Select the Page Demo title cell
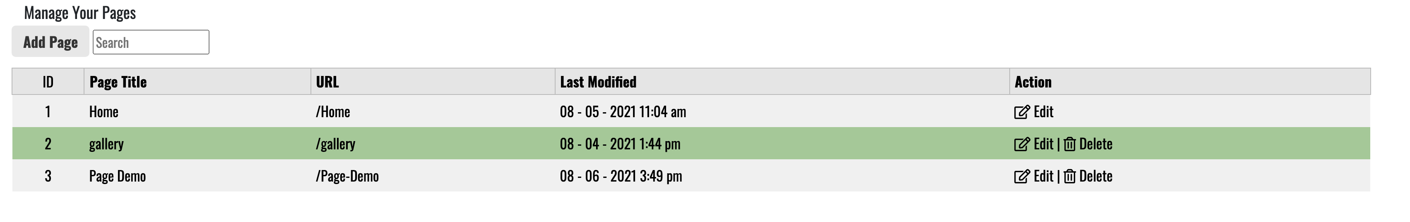This screenshot has height=222, width=1410. point(118,176)
